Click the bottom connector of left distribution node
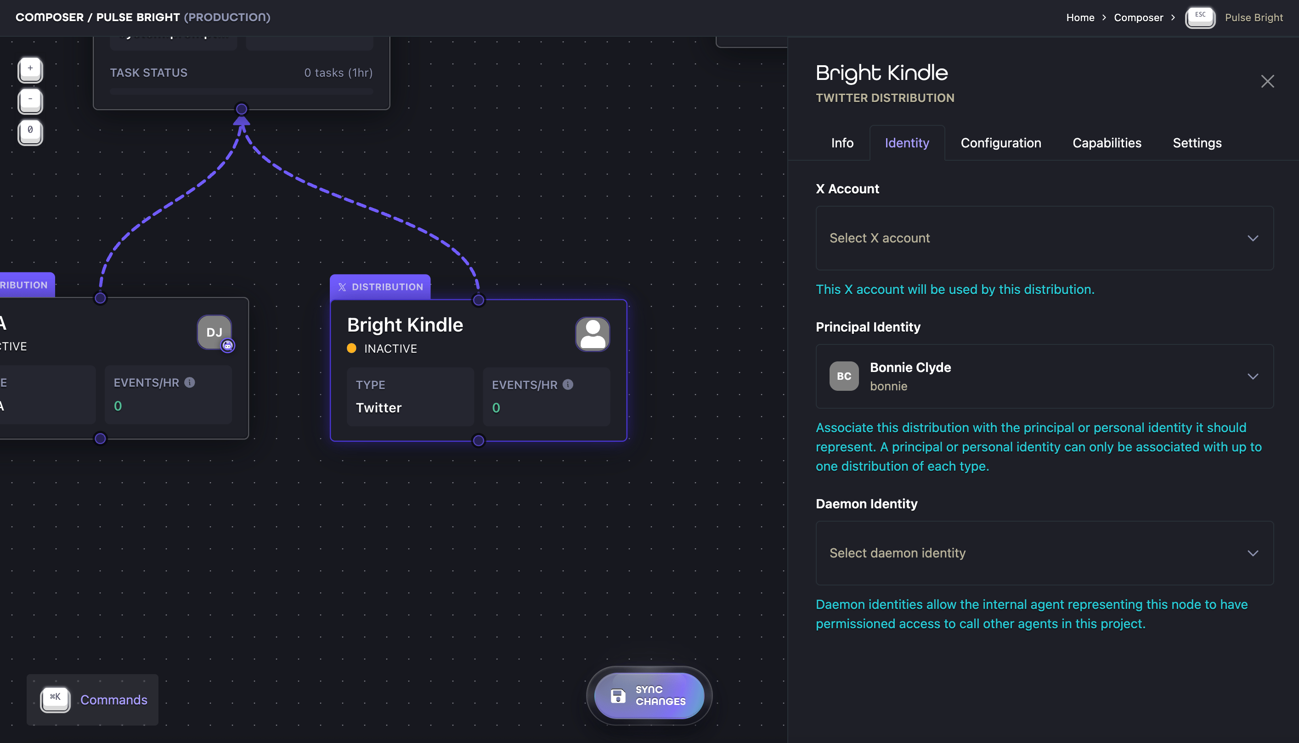 coord(101,439)
